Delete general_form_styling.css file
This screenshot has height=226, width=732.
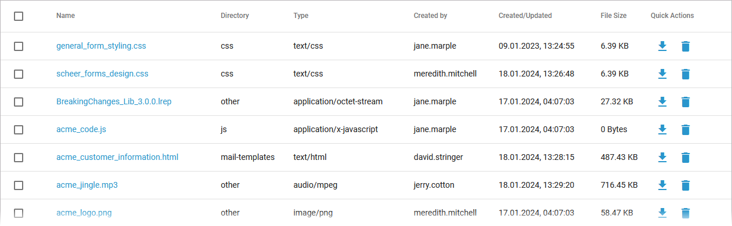click(686, 46)
